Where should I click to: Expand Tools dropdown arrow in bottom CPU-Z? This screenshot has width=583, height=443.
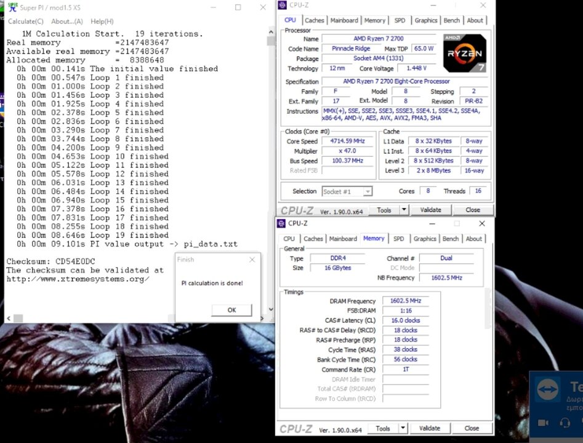pyautogui.click(x=403, y=428)
